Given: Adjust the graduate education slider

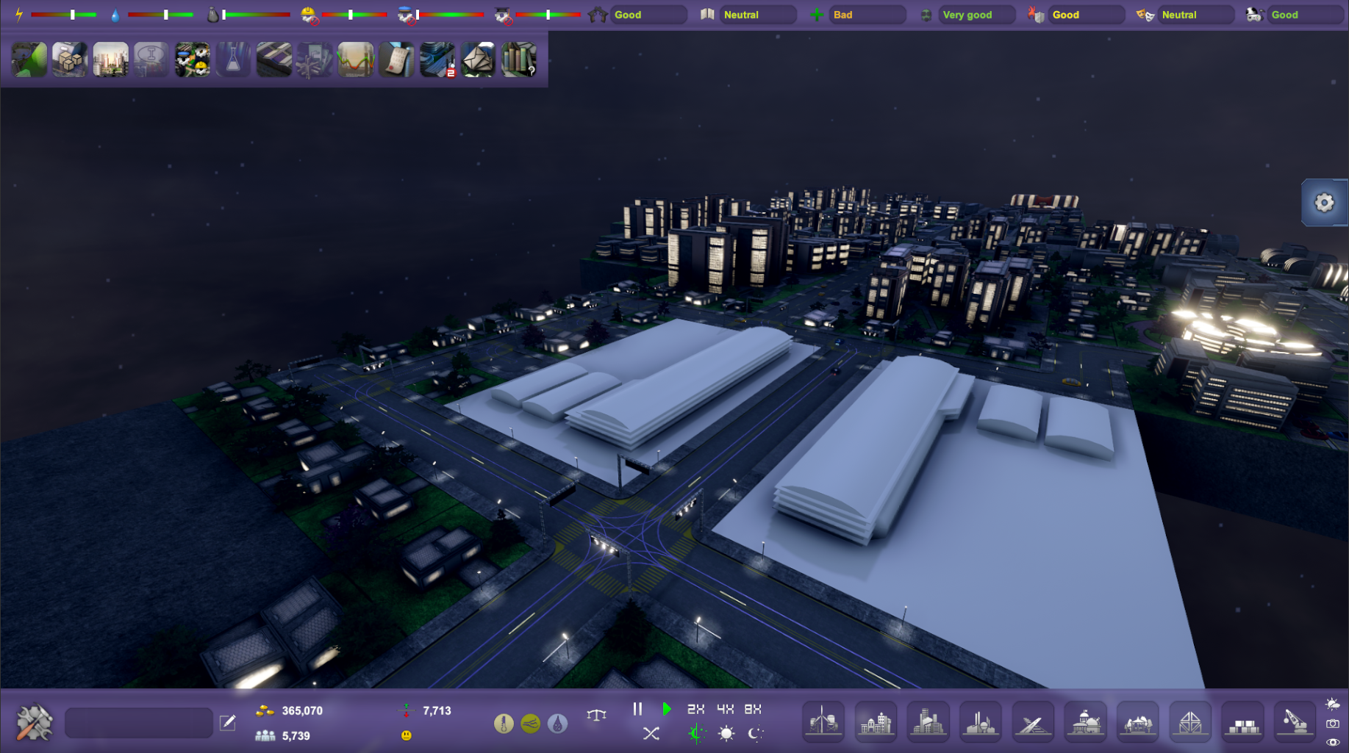Looking at the screenshot, I should point(548,15).
